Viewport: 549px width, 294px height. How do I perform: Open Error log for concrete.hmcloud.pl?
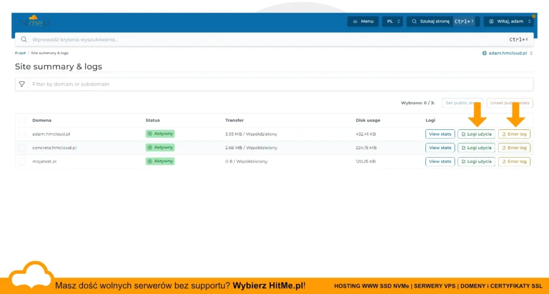pyautogui.click(x=514, y=148)
